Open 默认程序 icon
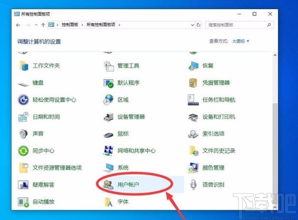Viewport: 298px width, 220px height. pos(109,83)
